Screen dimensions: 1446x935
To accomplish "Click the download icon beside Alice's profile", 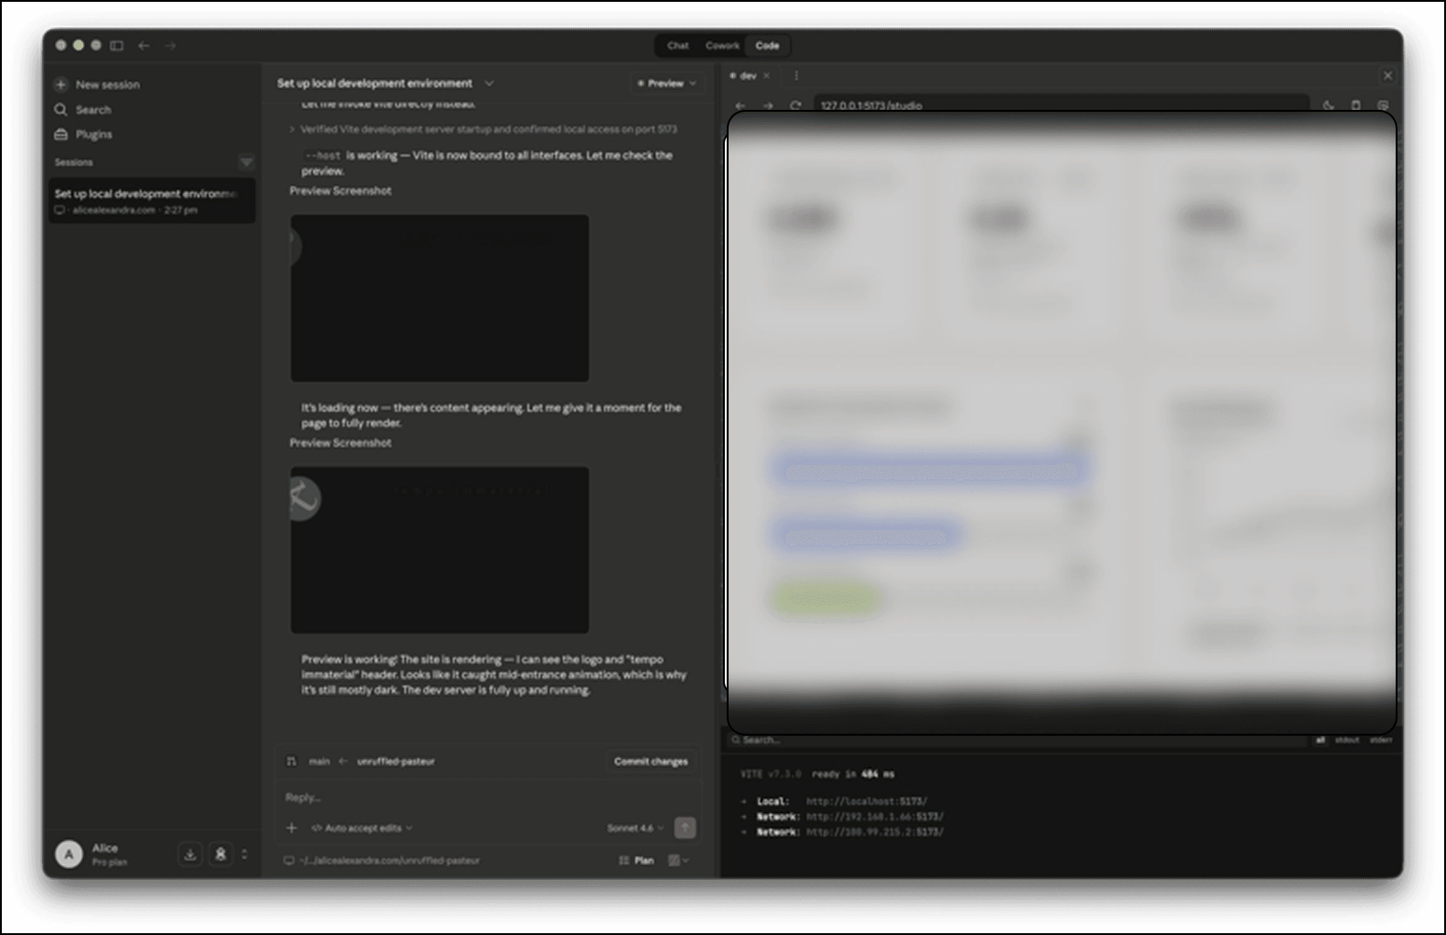I will (x=190, y=854).
